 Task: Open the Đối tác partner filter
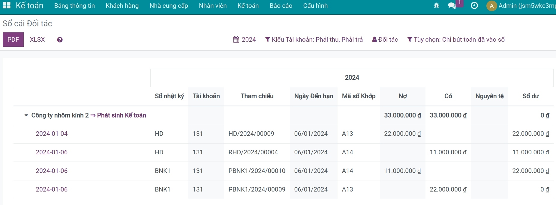pyautogui.click(x=385, y=40)
